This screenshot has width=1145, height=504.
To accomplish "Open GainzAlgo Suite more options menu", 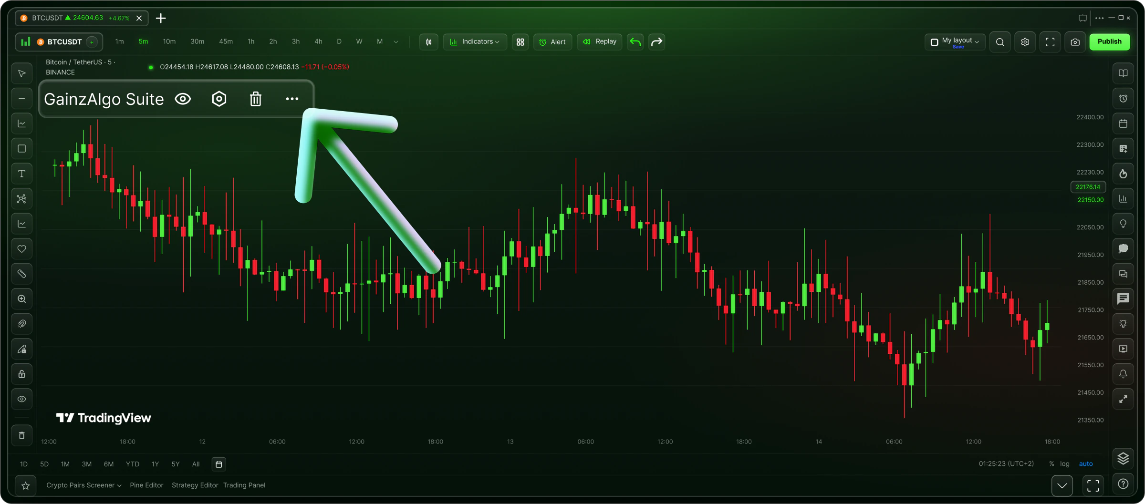I will coord(292,99).
